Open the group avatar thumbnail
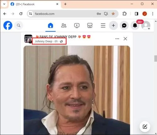Screen dimensions: 157x135 [28, 39]
